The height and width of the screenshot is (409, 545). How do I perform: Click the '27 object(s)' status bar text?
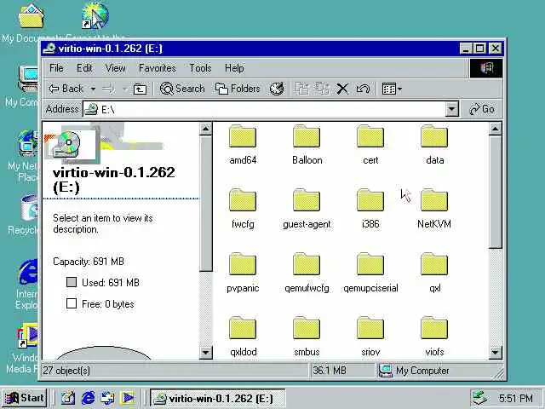[66, 371]
